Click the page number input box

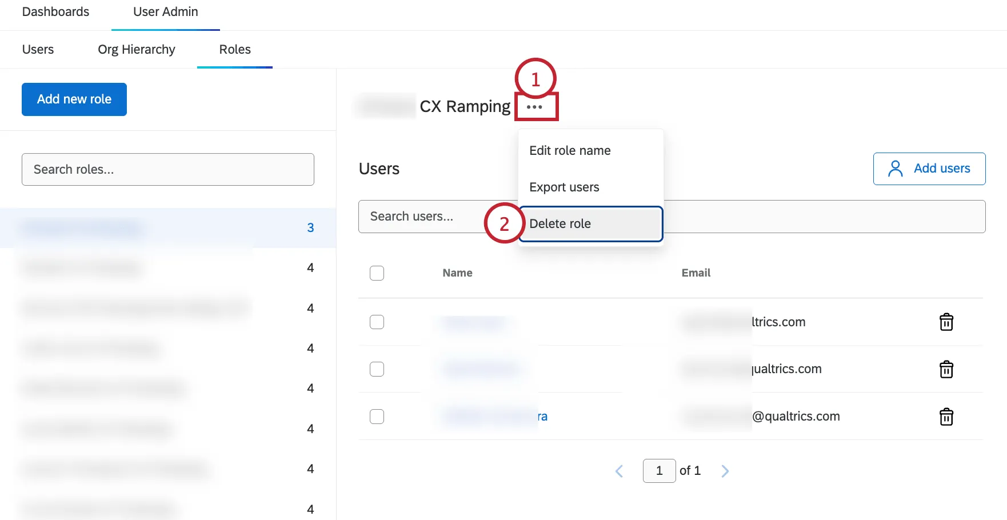[659, 471]
